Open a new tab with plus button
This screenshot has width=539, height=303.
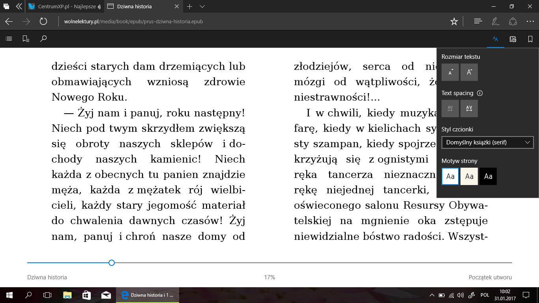click(189, 6)
